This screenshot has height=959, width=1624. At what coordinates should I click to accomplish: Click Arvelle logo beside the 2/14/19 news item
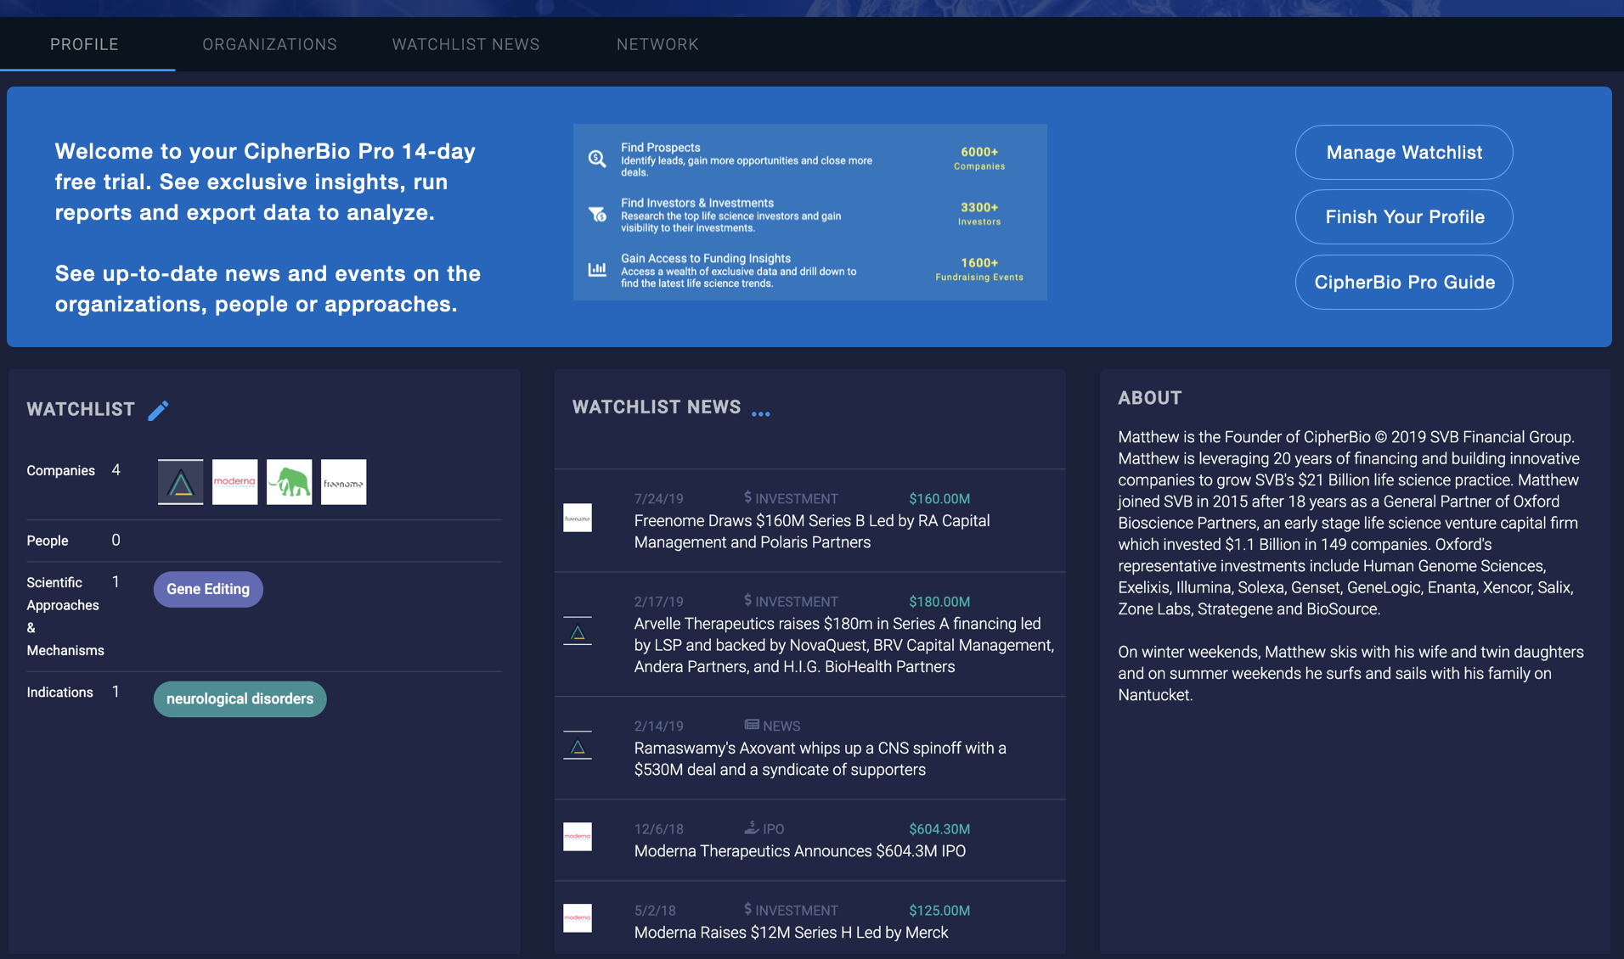click(x=578, y=746)
